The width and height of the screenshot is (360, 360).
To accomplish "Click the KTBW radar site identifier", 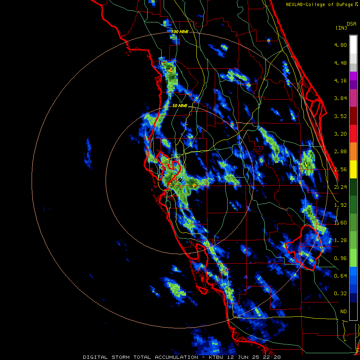I will 216,357.
